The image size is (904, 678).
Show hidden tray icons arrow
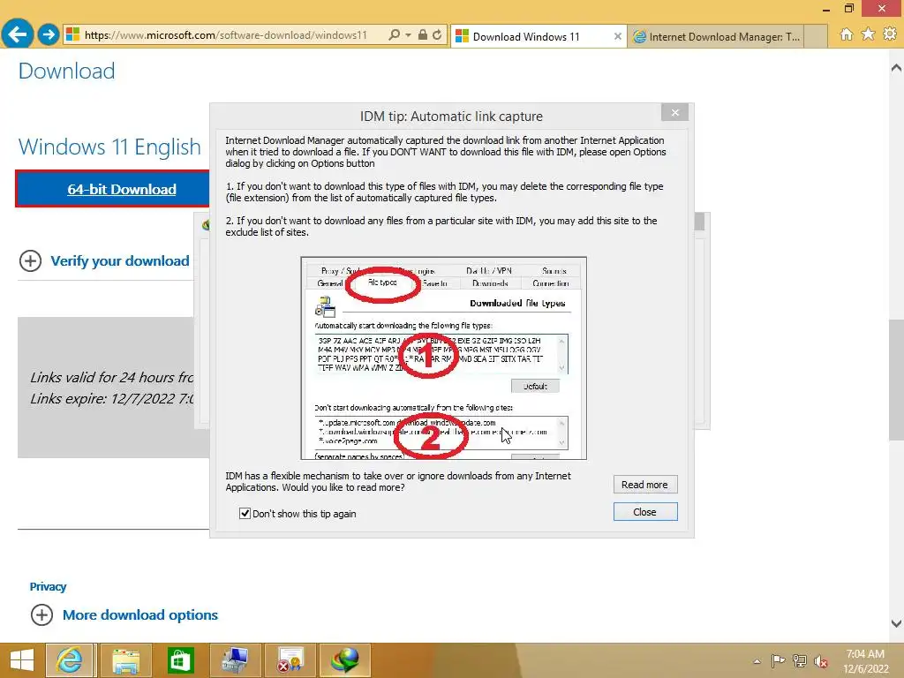pos(757,661)
